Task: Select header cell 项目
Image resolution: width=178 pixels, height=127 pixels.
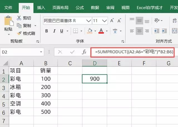Action: coord(21,71)
